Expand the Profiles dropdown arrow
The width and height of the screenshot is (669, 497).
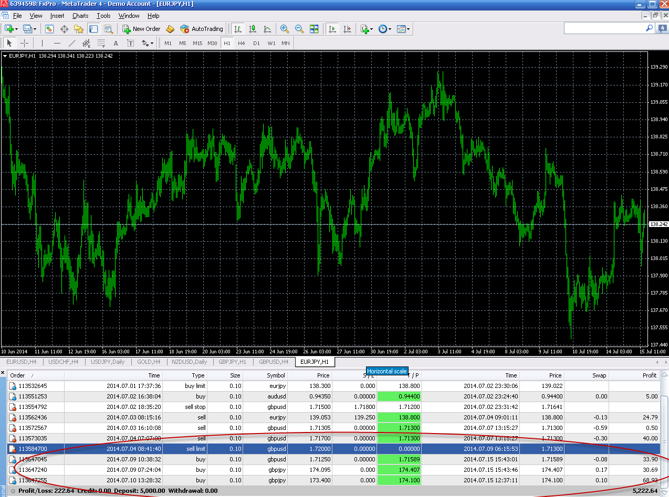pos(35,29)
